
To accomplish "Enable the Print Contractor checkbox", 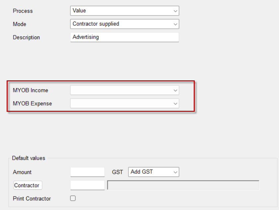I will (x=73, y=198).
